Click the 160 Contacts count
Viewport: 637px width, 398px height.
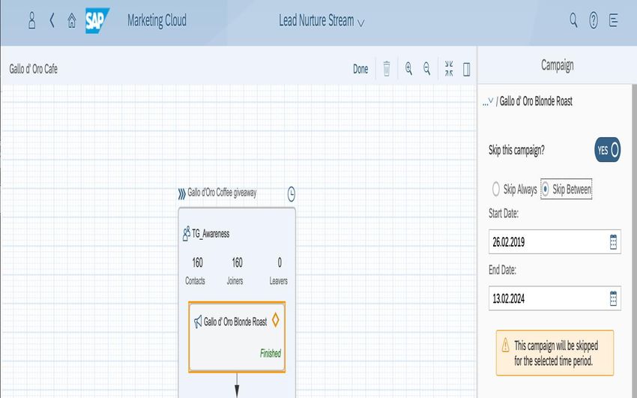pyautogui.click(x=197, y=263)
